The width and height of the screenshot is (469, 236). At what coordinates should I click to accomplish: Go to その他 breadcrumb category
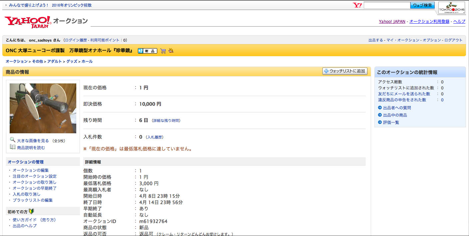38,61
